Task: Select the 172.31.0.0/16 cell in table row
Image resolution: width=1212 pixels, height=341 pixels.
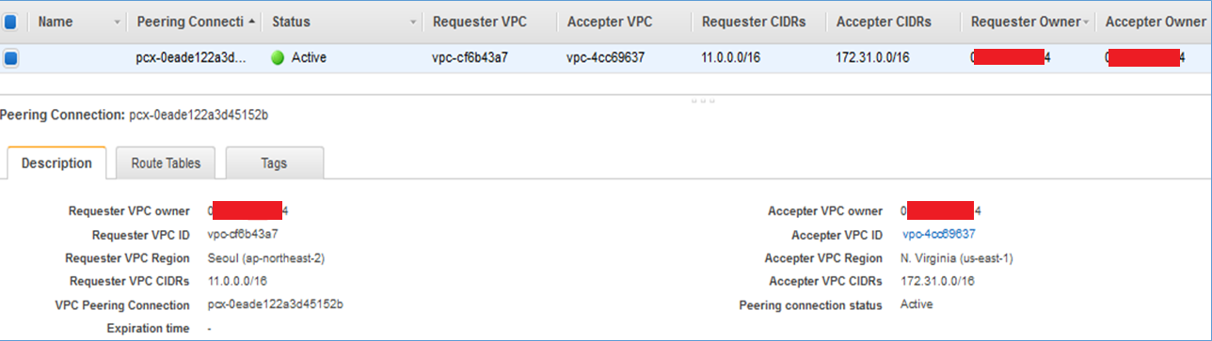Action: click(x=872, y=58)
